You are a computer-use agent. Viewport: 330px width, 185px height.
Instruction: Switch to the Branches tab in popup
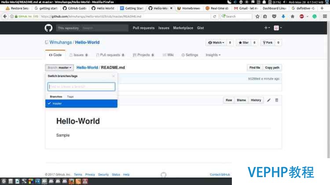(x=56, y=97)
